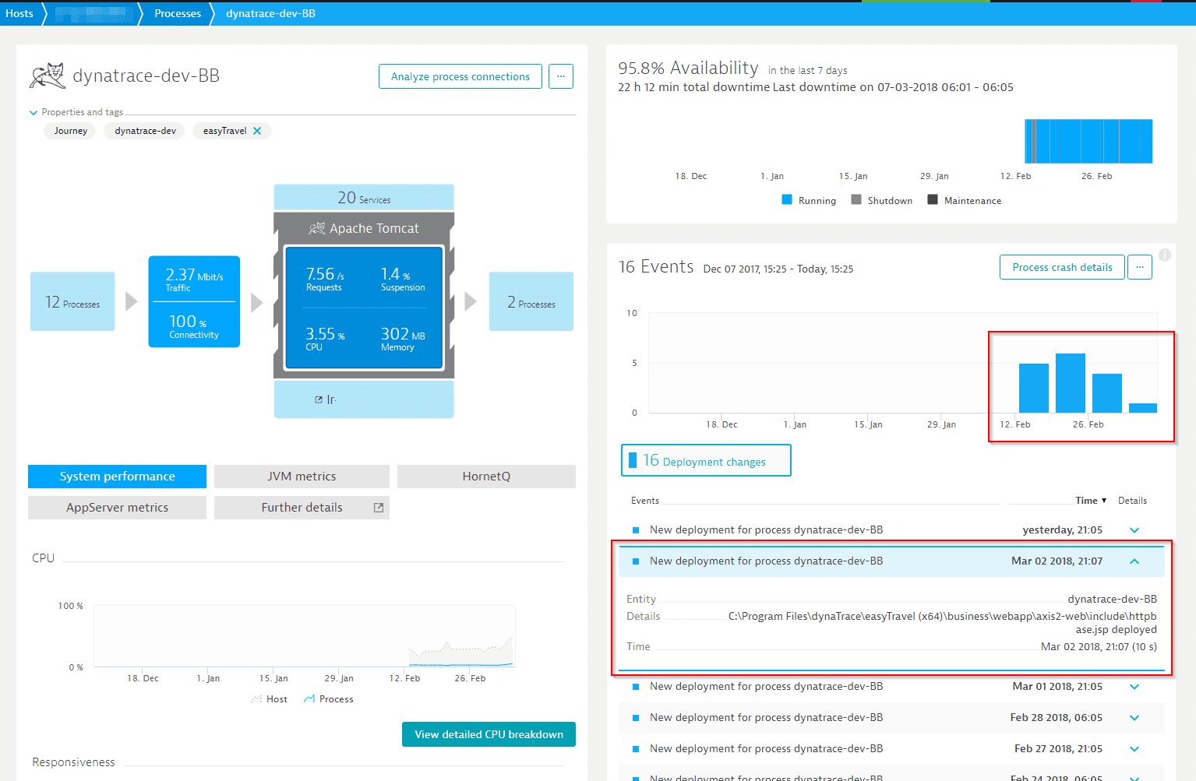
Task: Click the 302 MB Memory metric
Action: point(403,339)
